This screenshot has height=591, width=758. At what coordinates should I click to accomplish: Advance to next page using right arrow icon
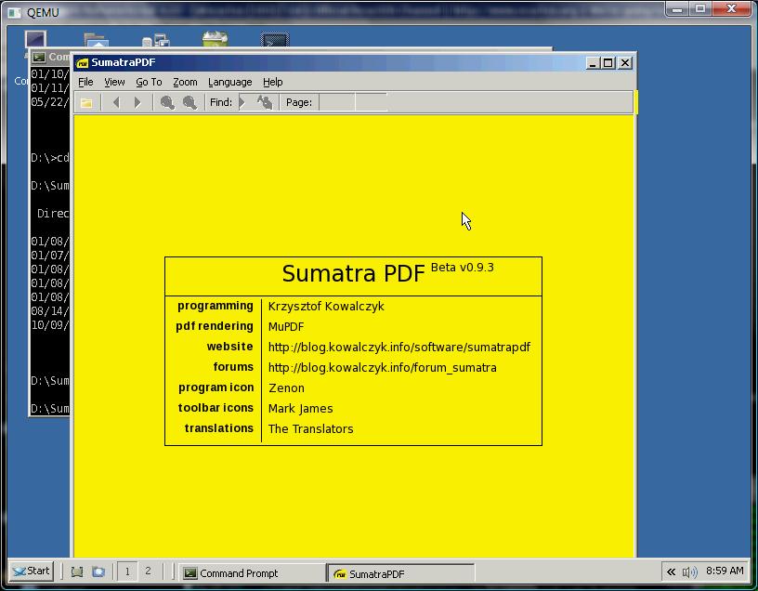pyautogui.click(x=137, y=102)
